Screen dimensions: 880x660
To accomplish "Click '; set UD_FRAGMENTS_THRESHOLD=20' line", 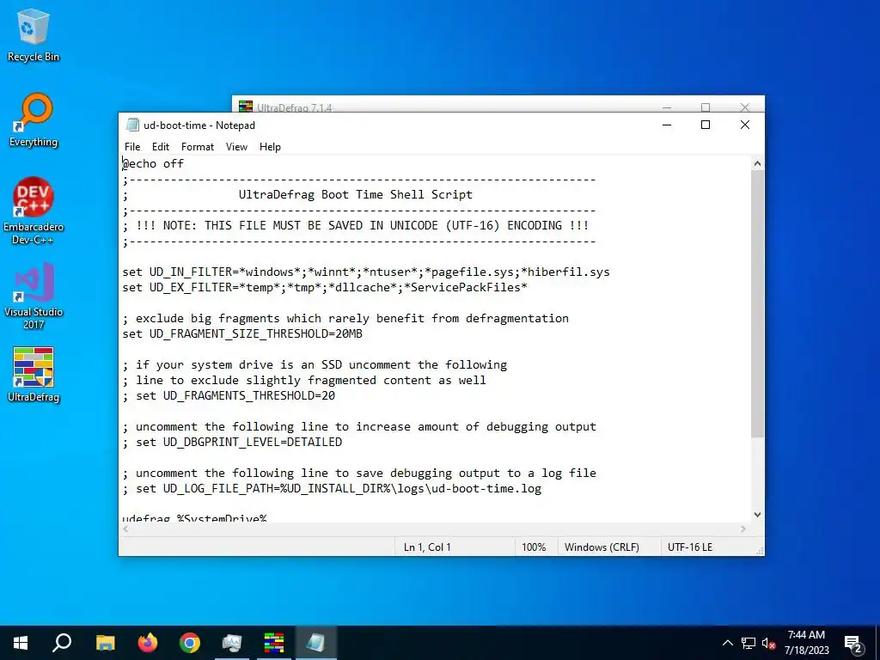I will [229, 395].
